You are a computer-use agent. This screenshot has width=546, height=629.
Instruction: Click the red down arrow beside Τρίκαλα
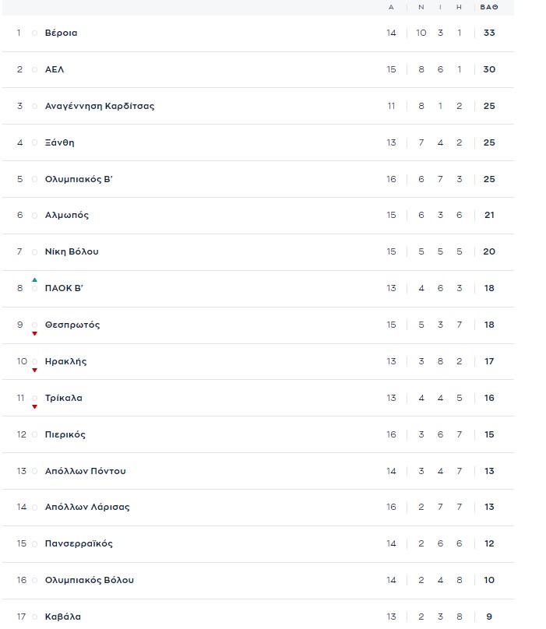(x=34, y=406)
